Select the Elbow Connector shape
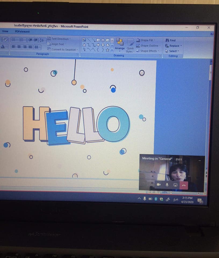The width and height of the screenshot is (219, 258). coord(89,45)
